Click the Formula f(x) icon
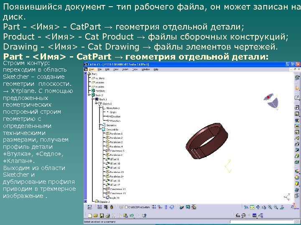Screen dimensions: 301x225 pos(237,216)
